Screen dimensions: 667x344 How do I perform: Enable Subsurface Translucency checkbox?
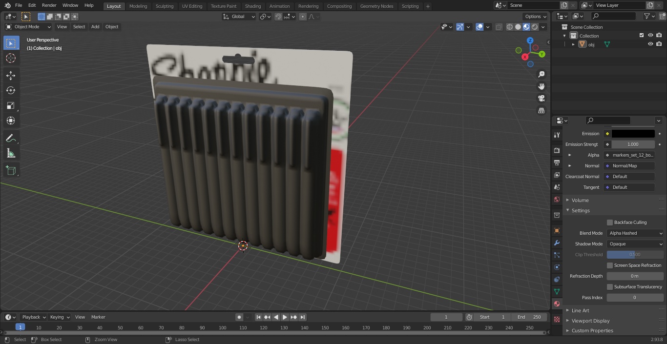pos(610,287)
